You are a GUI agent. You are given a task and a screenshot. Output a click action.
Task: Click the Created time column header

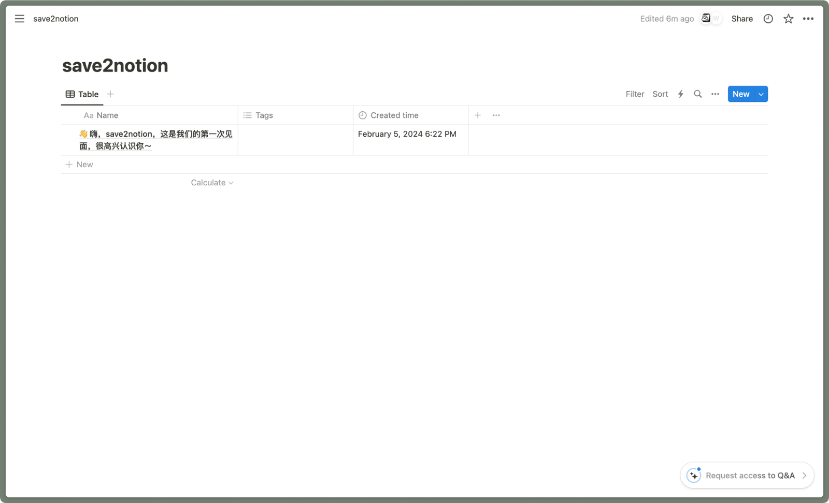(394, 115)
